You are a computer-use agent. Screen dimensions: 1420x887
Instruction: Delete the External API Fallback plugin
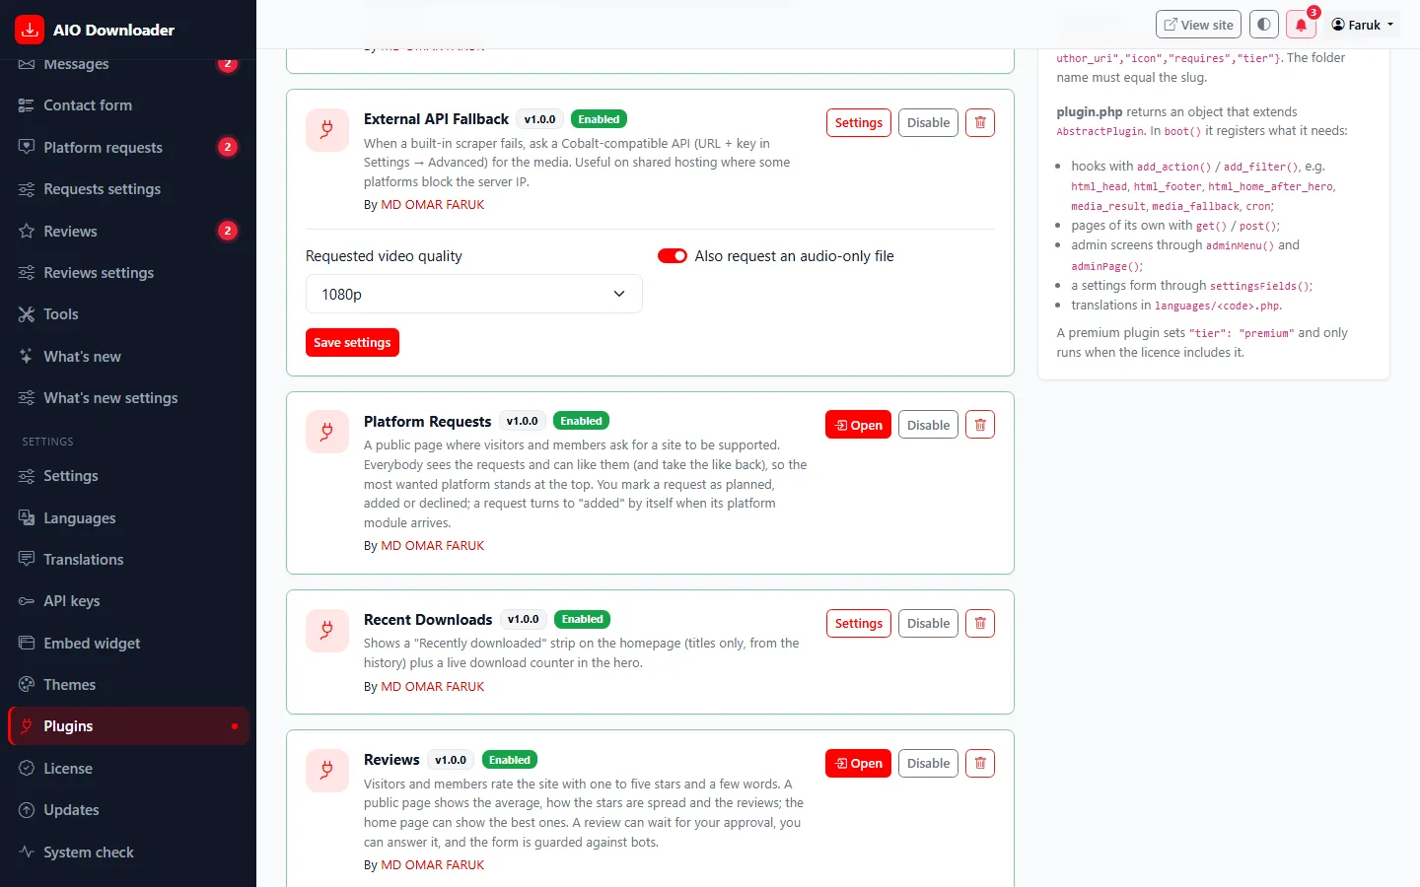point(980,123)
